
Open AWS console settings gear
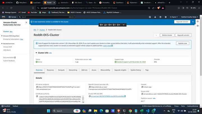click(x=166, y=17)
